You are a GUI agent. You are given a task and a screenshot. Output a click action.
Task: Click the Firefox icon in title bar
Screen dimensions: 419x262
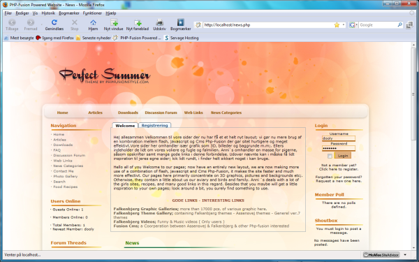pos(5,5)
